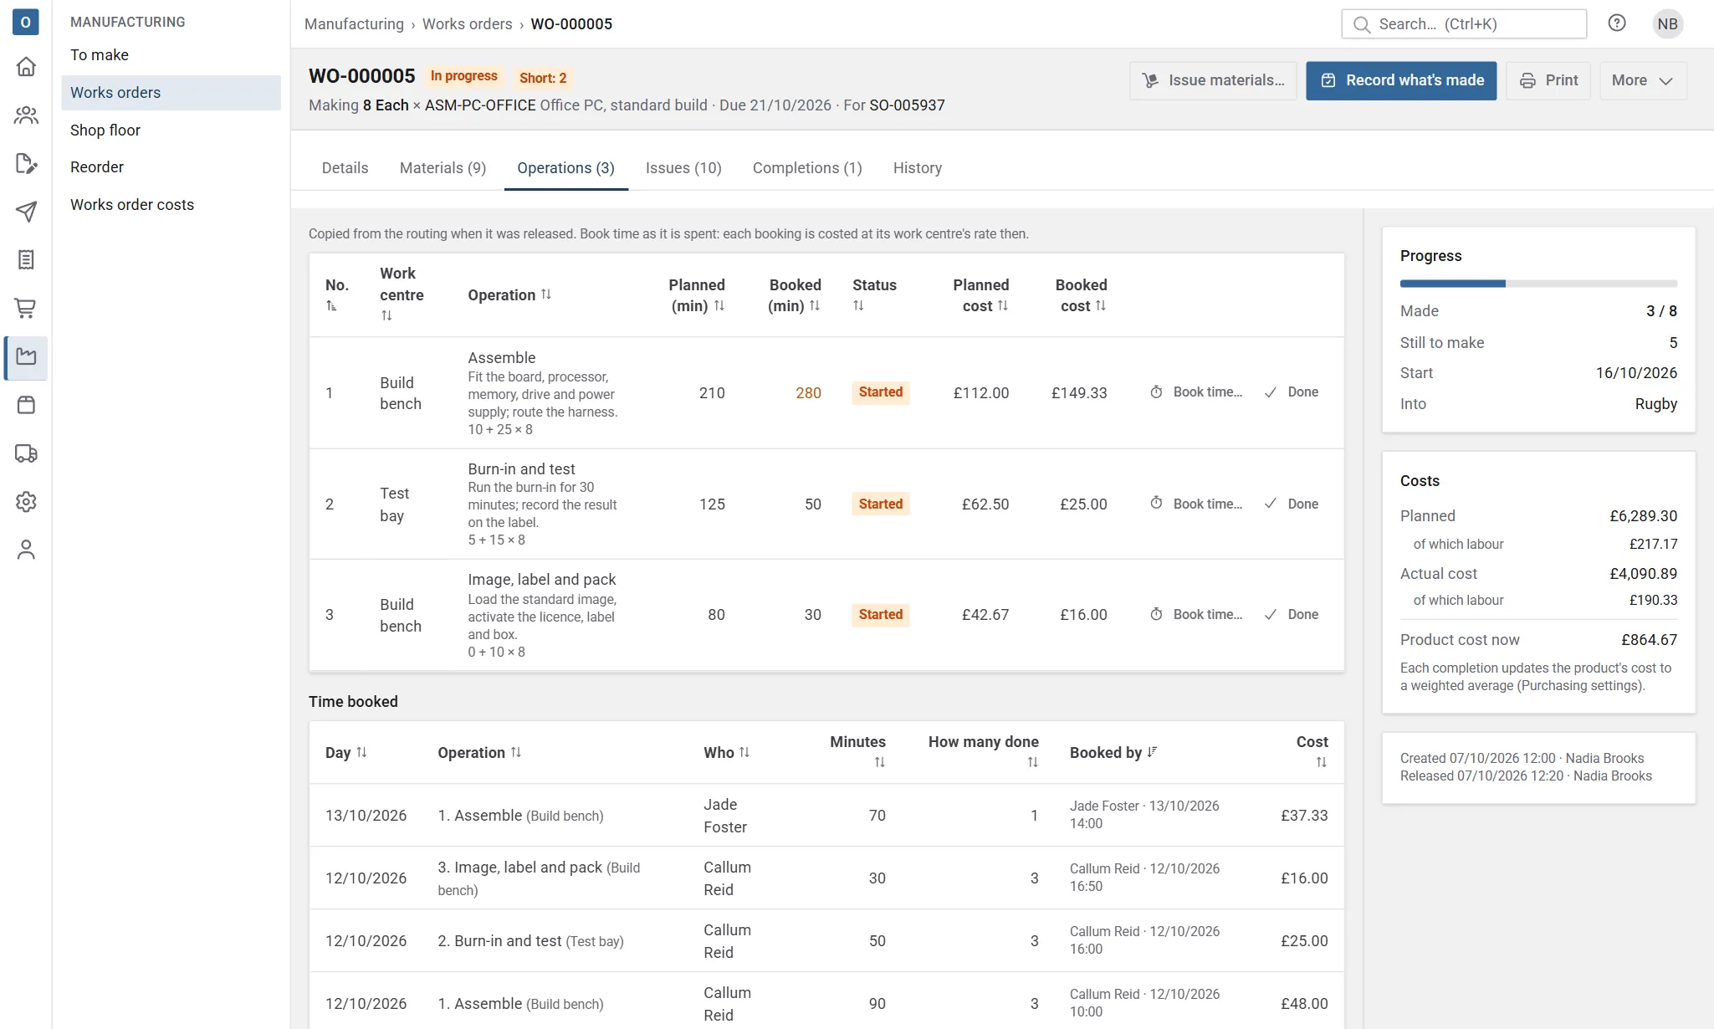Open Works order costs menu item
Viewport: 1714px width, 1029px height.
point(171,205)
